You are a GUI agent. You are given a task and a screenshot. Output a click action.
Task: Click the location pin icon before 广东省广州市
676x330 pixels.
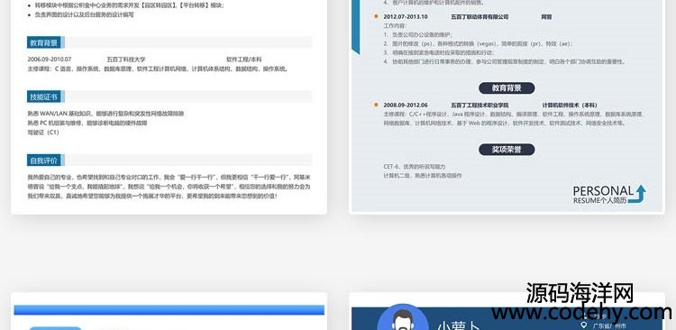click(x=584, y=325)
